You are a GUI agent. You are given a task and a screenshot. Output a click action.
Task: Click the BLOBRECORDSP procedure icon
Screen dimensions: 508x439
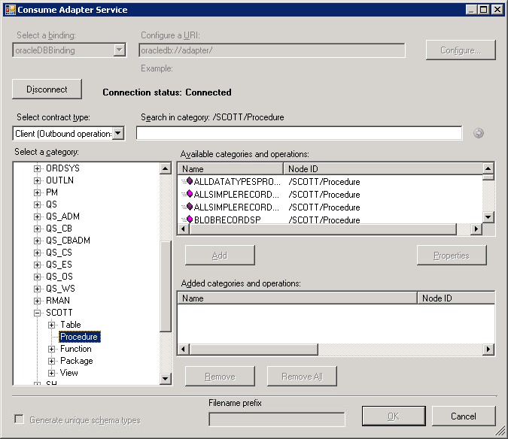click(x=190, y=219)
